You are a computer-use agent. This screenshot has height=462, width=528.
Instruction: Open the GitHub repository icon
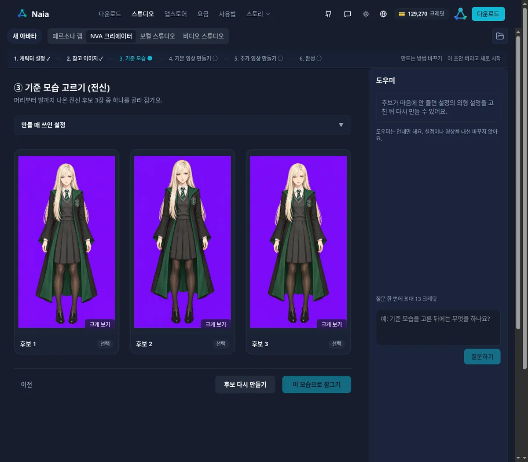(328, 14)
